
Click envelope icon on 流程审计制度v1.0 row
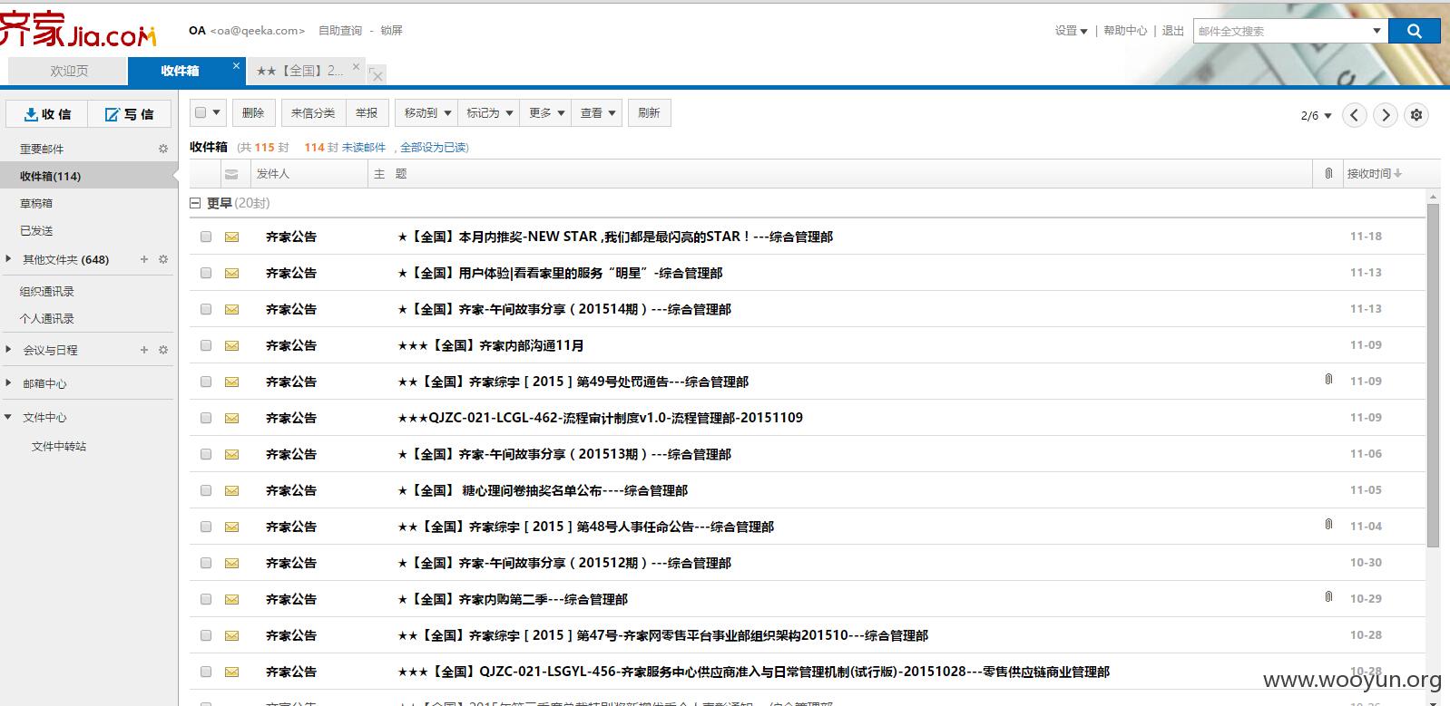click(x=231, y=418)
